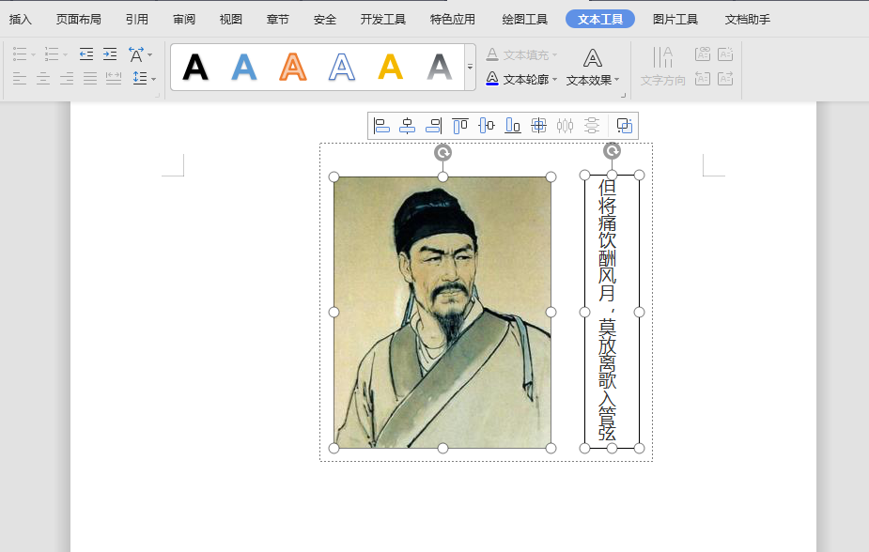Click the dotted text box icon
869x552 pixels.
(x=725, y=54)
